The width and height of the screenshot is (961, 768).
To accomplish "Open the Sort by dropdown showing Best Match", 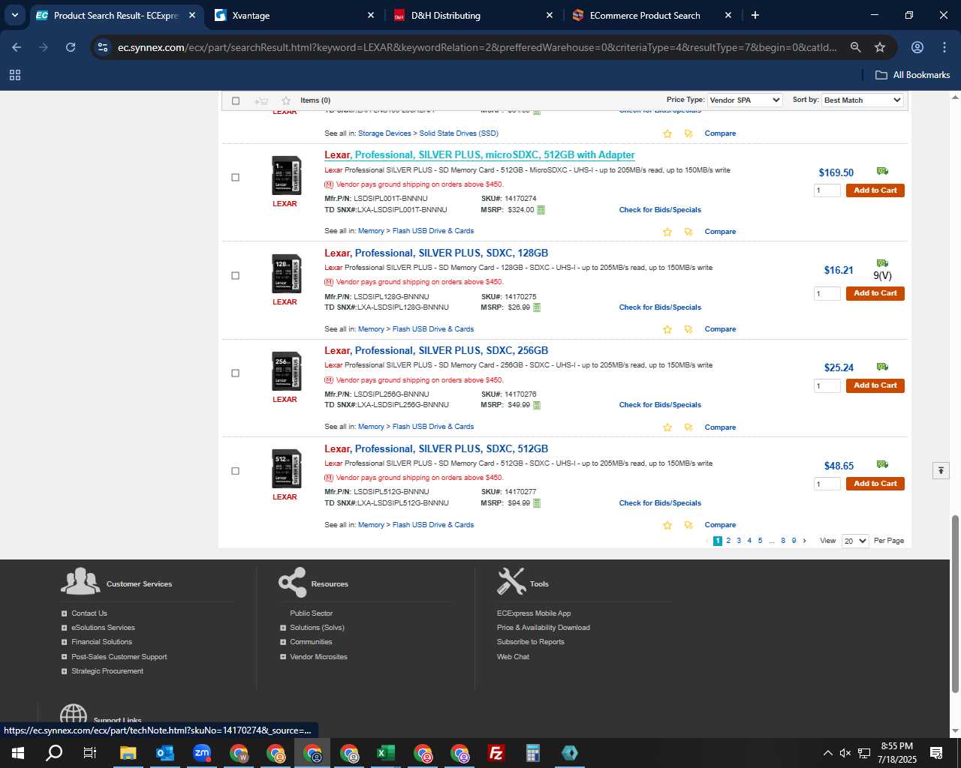I will pos(862,100).
